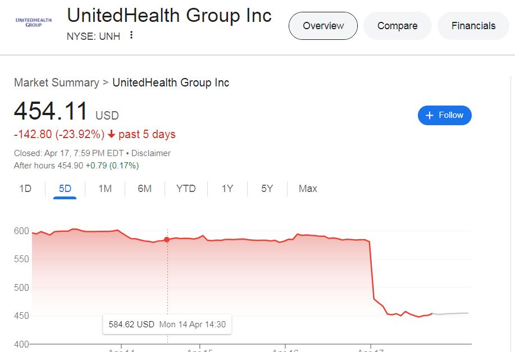This screenshot has width=515, height=352.
Task: Open the Compare tab
Action: tap(397, 26)
